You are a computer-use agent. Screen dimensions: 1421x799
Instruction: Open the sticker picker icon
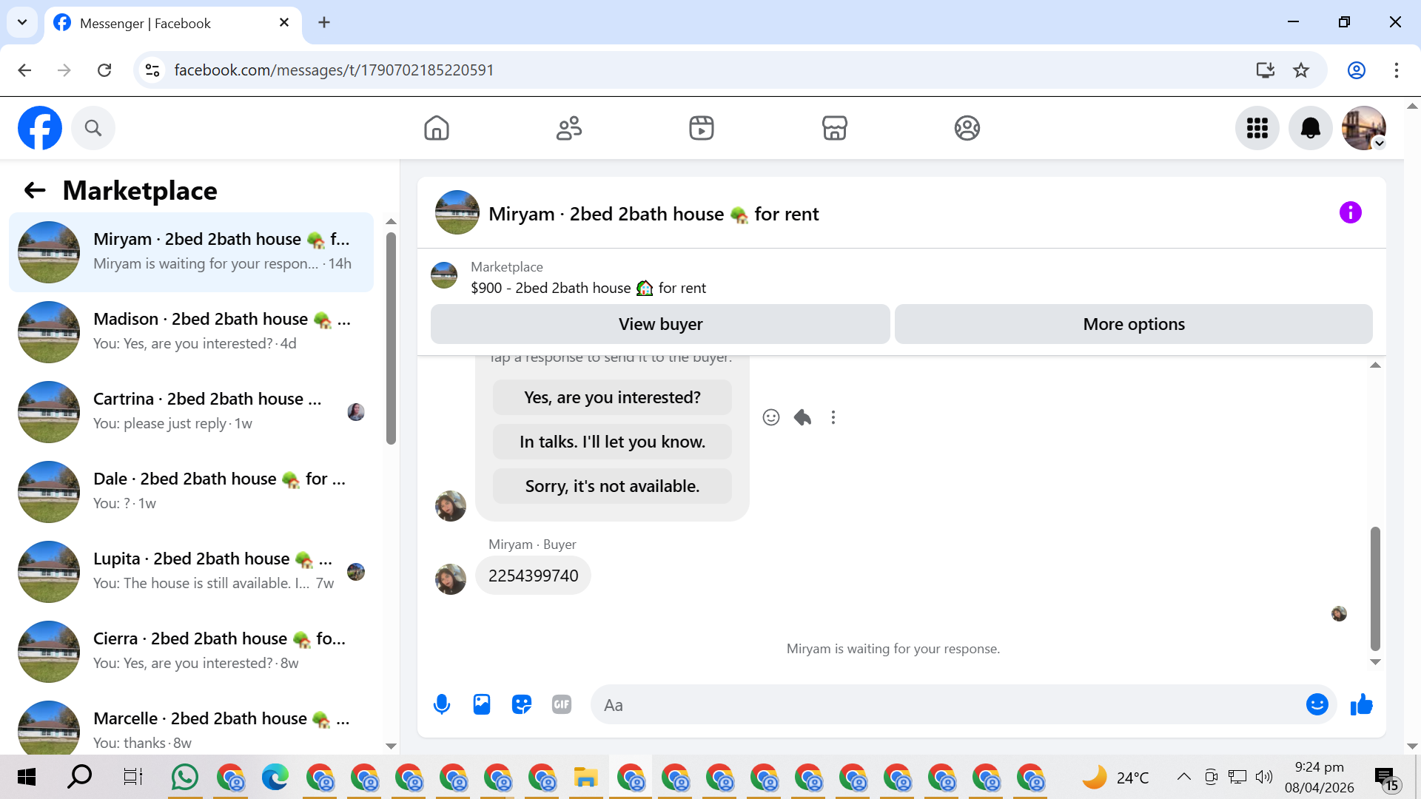coord(522,704)
